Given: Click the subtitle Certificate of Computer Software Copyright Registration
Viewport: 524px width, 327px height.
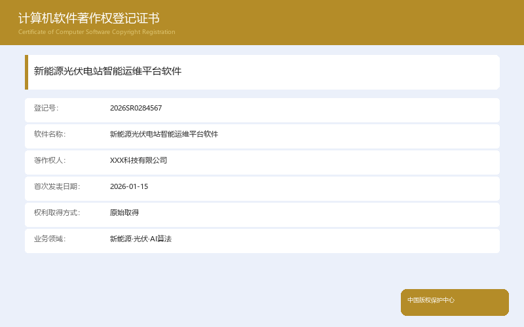Looking at the screenshot, I should 96,32.
